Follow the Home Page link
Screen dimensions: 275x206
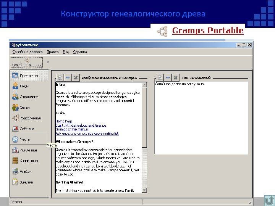tap(64, 121)
